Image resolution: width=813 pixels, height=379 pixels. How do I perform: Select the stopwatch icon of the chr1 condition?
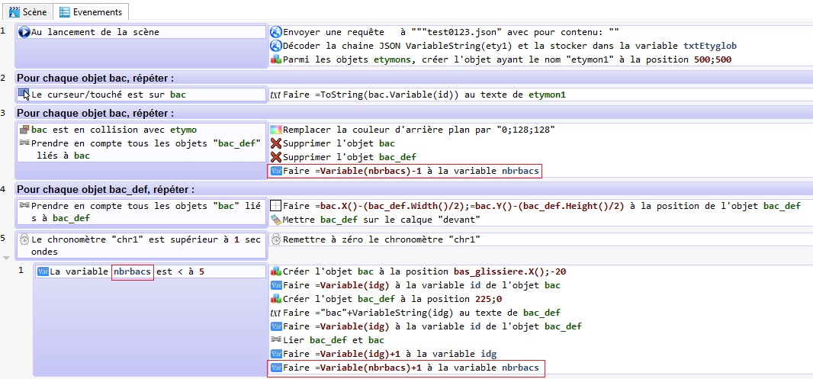pos(24,240)
